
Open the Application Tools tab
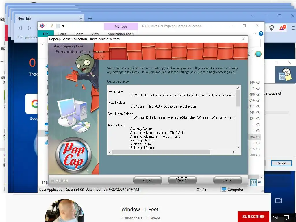[x=121, y=34]
